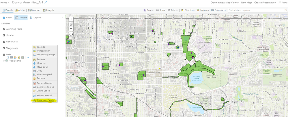Toggle the Swimming Pools layer checkbox

[x=4, y=29]
